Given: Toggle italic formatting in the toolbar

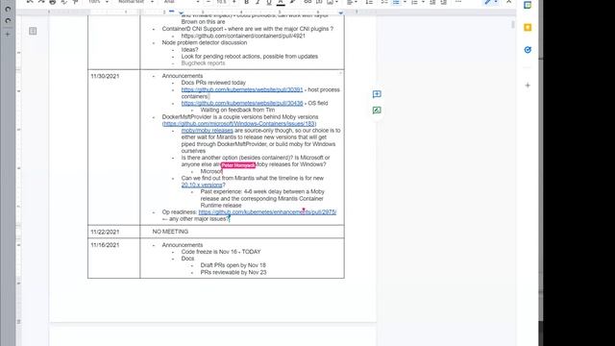Looking at the screenshot, I should (x=258, y=2).
